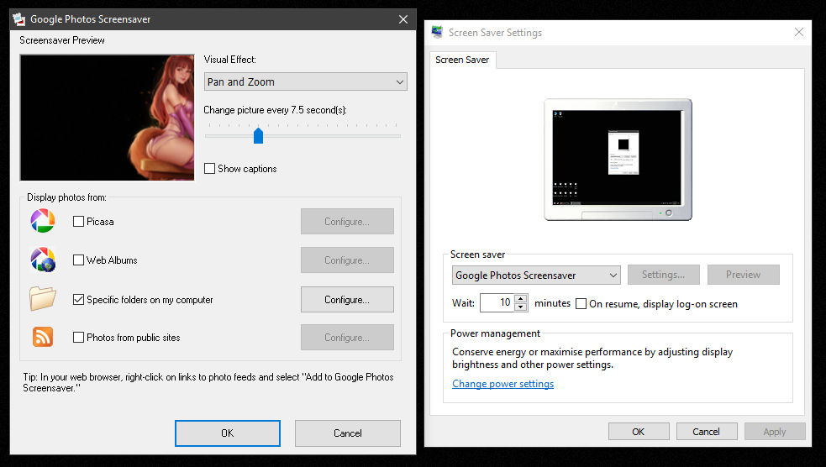The width and height of the screenshot is (826, 467).
Task: Click the Picasa logo icon
Action: (43, 221)
